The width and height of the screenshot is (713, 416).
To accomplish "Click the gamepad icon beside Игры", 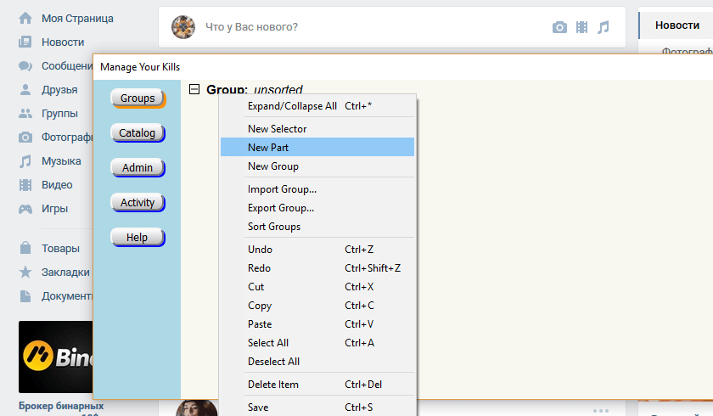I will click(25, 209).
